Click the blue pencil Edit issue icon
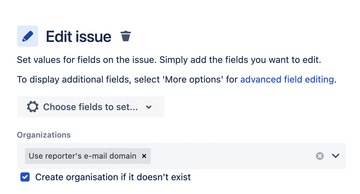360x194 pixels. [x=28, y=36]
